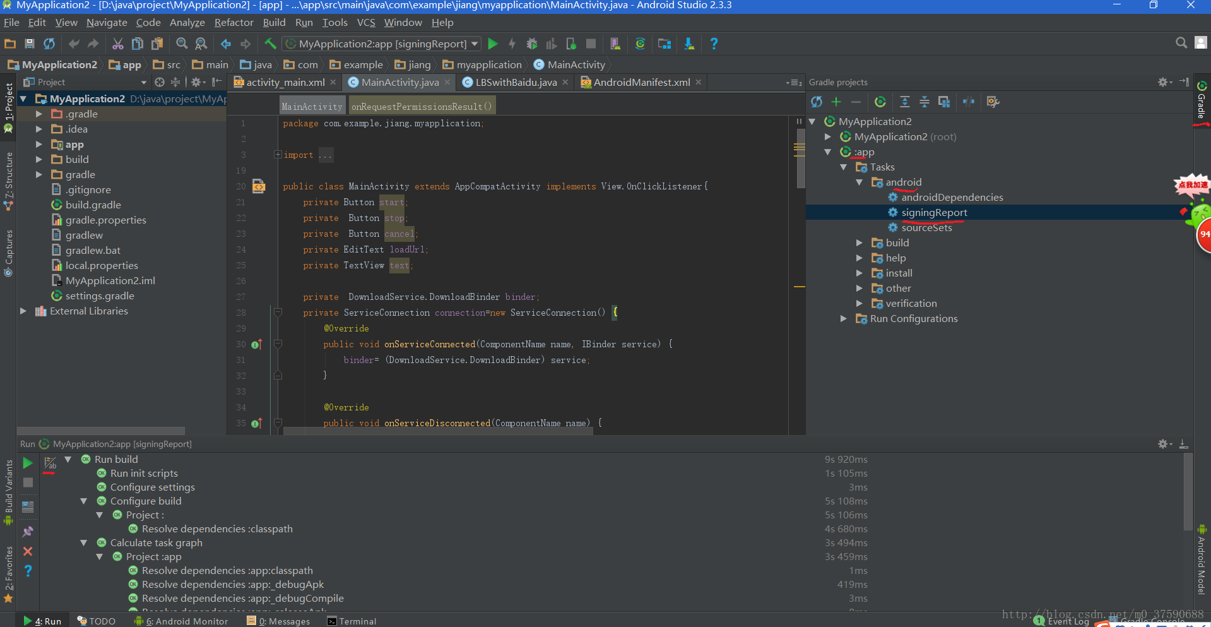Click Gradle Settings wrench icon
1211x627 pixels.
[993, 102]
